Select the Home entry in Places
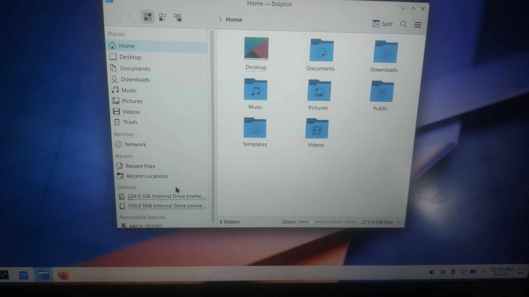 coord(127,46)
